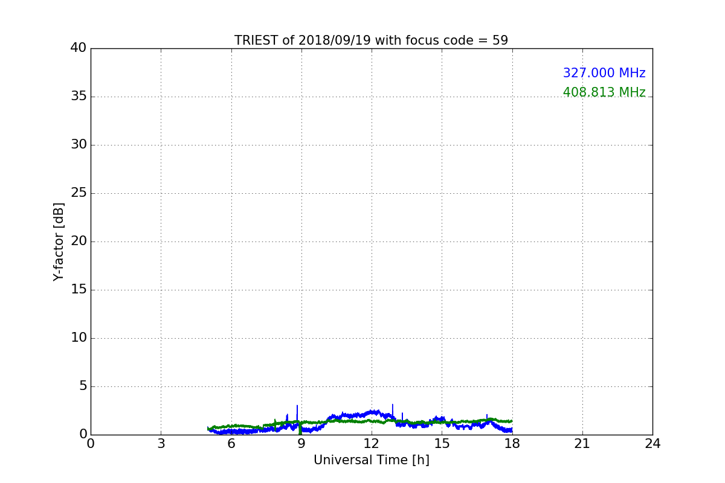Click the y-axis tick label 20
The height and width of the screenshot is (483, 725).
79,241
